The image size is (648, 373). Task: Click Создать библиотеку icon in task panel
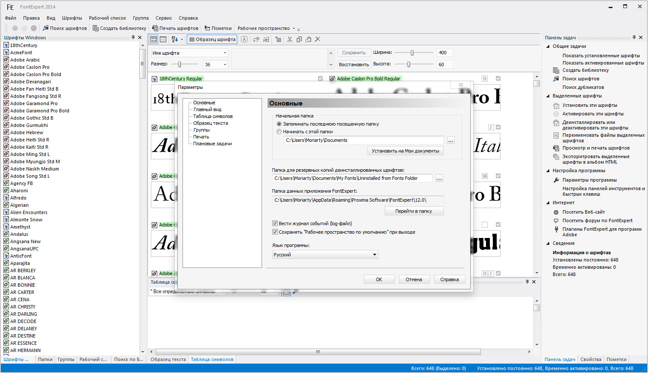pyautogui.click(x=556, y=70)
